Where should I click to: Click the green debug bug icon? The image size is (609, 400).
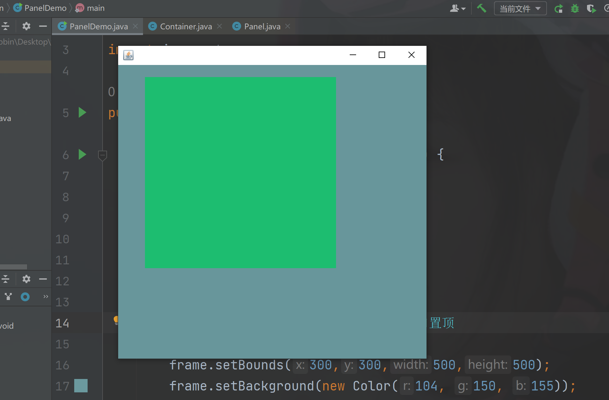575,8
